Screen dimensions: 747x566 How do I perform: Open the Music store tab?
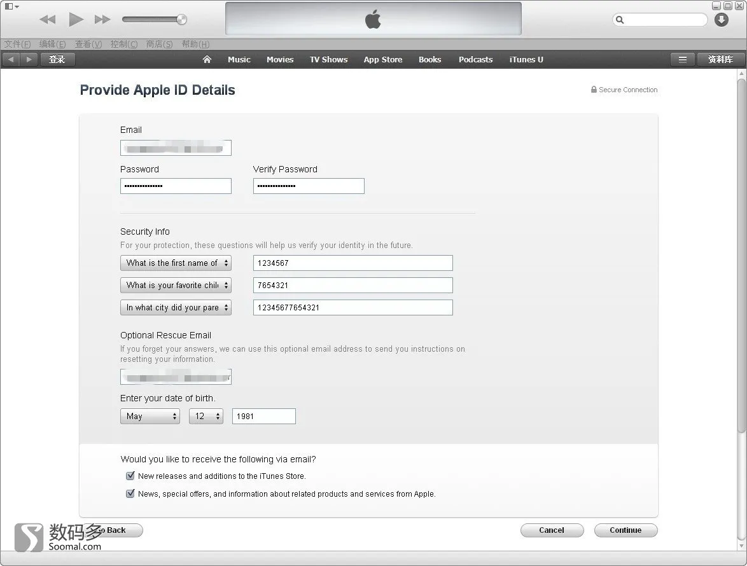(239, 60)
